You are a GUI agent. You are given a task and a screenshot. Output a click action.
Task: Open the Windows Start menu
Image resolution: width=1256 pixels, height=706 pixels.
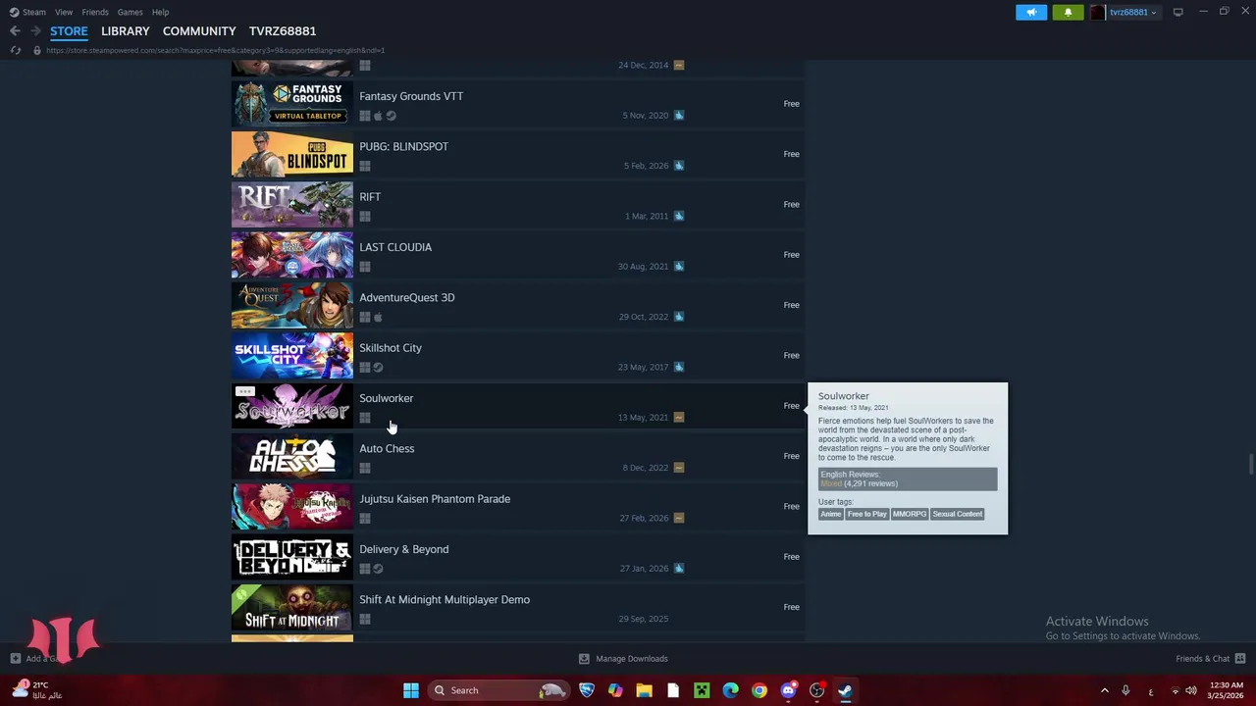click(411, 690)
